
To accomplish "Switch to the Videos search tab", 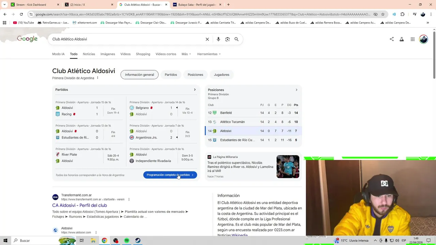I will click(125, 54).
